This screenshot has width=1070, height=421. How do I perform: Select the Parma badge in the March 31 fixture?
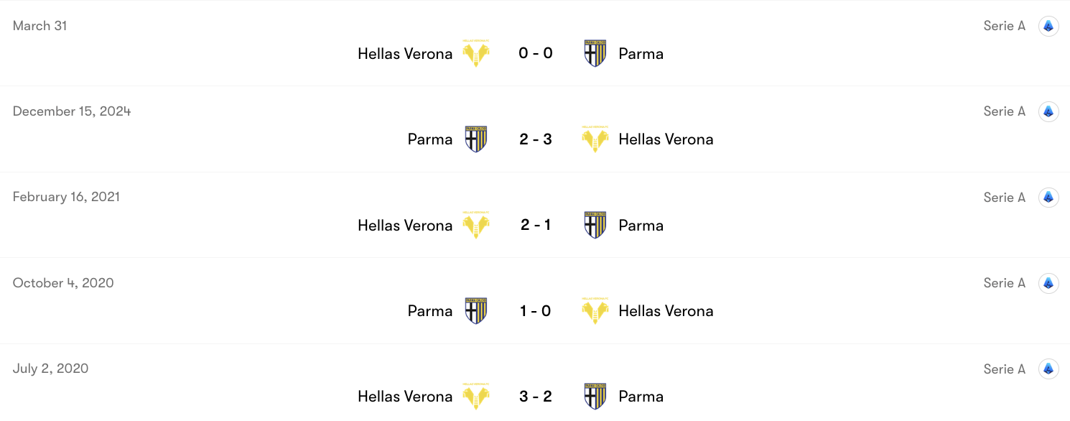pos(595,52)
